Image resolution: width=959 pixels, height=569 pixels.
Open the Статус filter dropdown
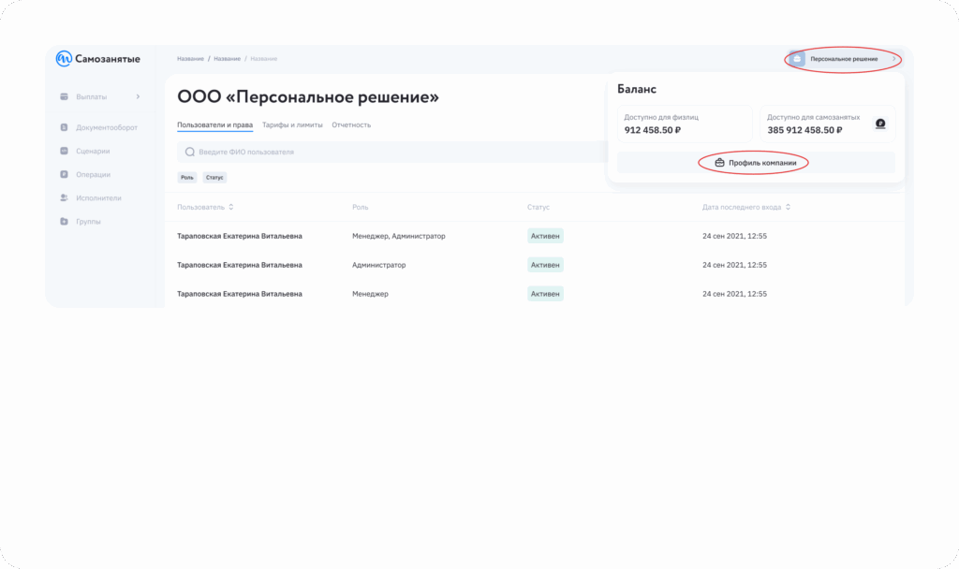click(214, 177)
